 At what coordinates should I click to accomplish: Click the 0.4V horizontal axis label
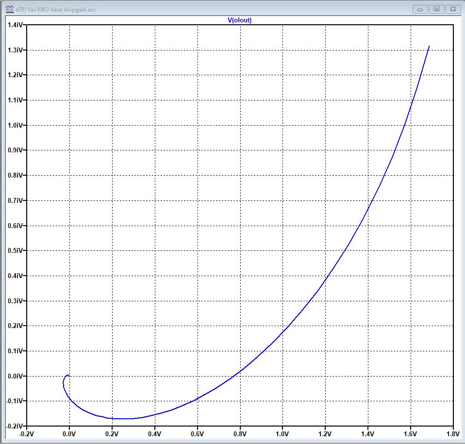click(154, 434)
